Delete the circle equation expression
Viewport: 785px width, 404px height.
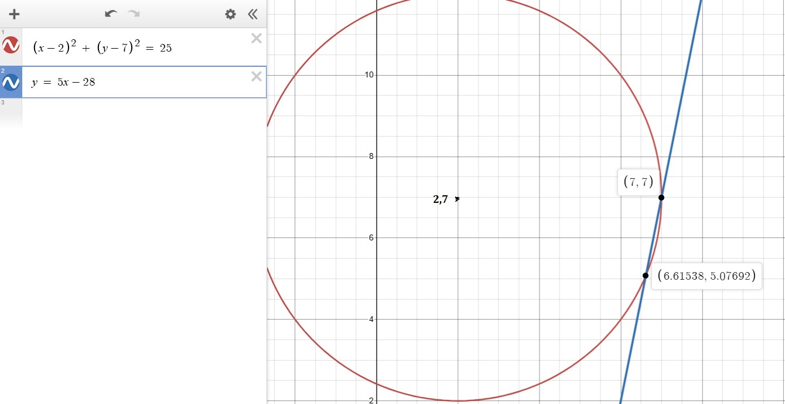tap(256, 39)
